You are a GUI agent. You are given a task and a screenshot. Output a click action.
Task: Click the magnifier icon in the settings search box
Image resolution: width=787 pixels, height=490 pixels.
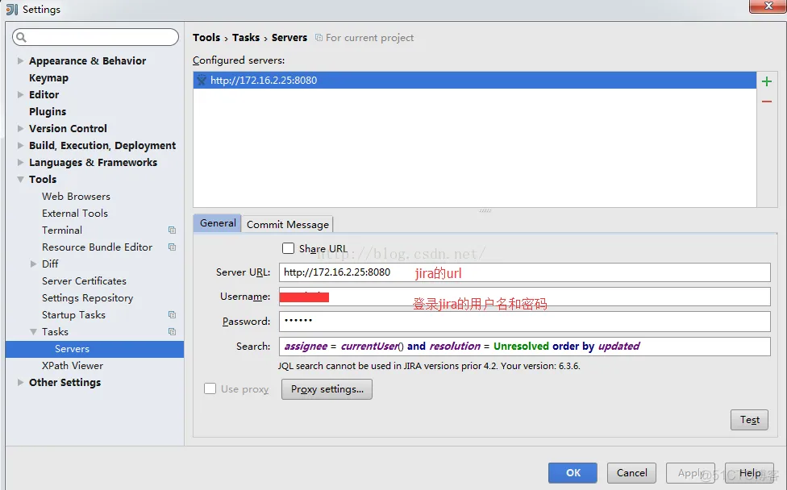(x=21, y=37)
